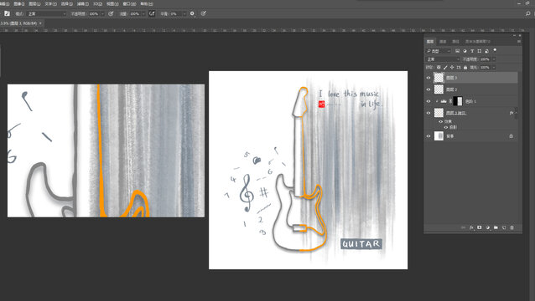The height and width of the screenshot is (301, 535).
Task: Click the brush smoothing 0% value field
Action: pos(176,13)
